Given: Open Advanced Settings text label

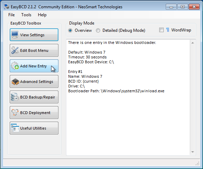Looking at the screenshot, I should pos(36,82).
